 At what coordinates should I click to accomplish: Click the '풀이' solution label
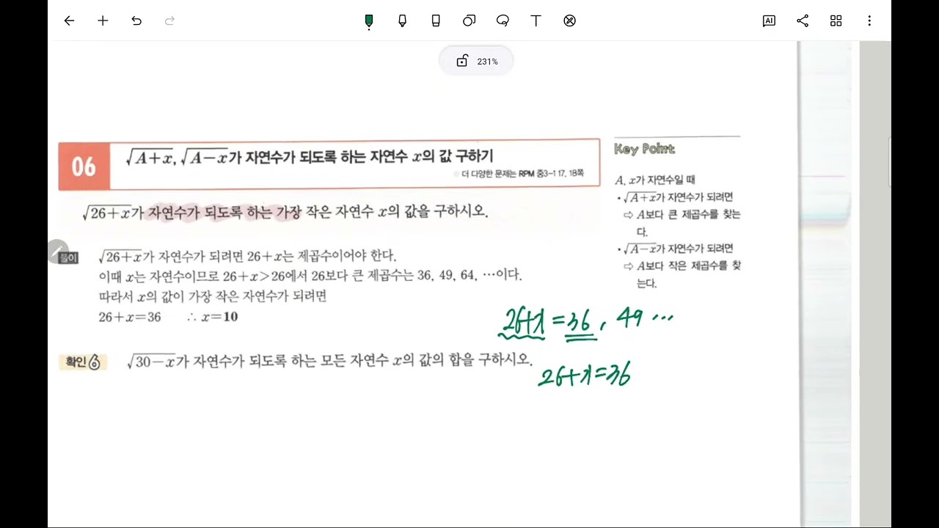coord(67,257)
